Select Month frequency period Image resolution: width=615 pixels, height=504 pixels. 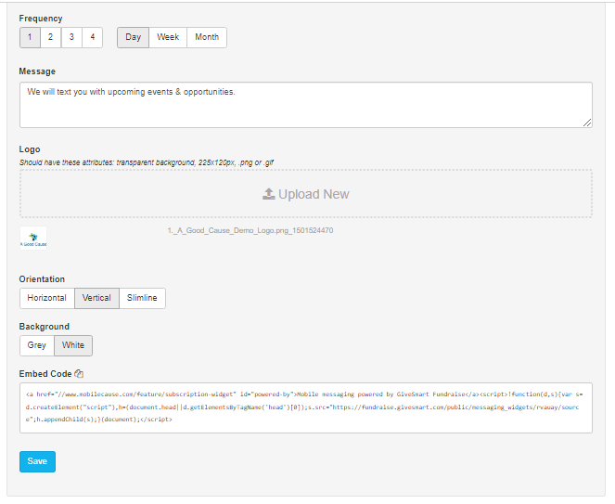pos(207,37)
